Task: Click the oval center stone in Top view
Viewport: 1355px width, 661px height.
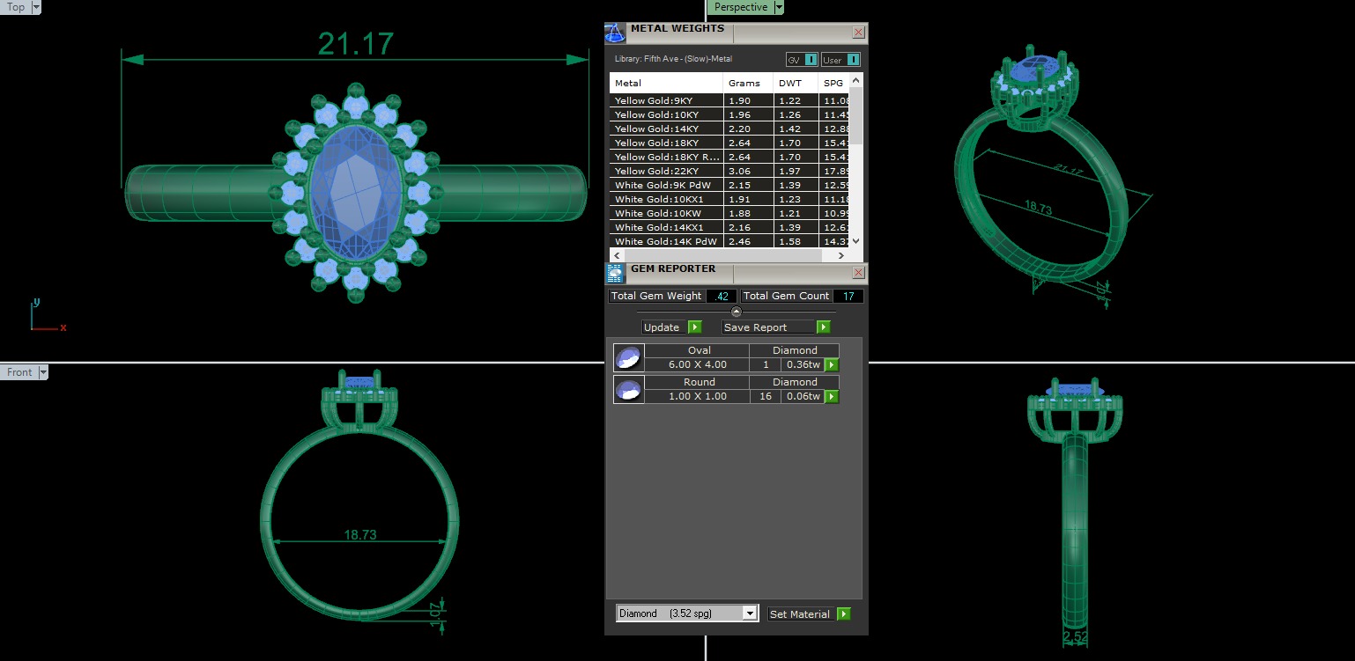Action: (x=356, y=194)
